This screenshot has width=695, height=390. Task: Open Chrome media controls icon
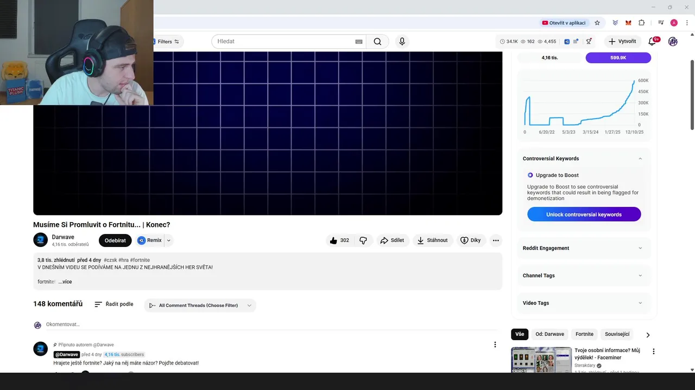coord(661,23)
